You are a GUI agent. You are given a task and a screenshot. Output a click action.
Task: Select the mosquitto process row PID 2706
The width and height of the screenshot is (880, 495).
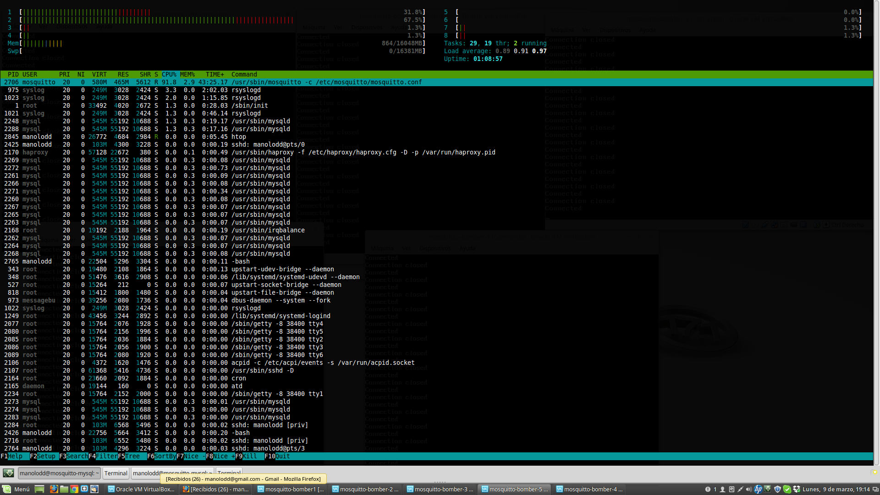436,82
